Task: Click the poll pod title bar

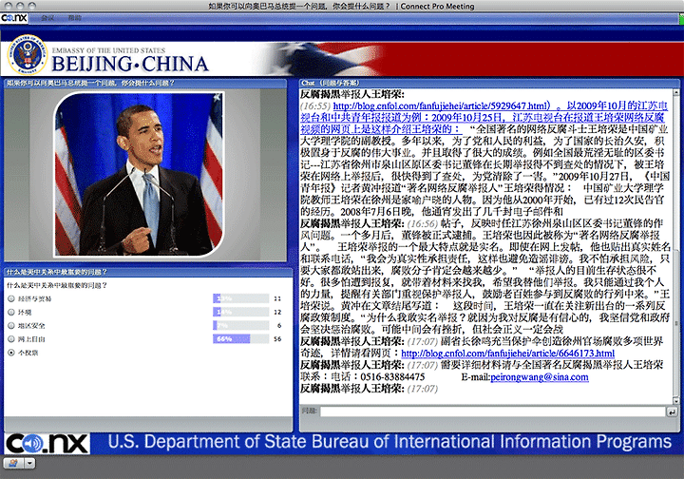Action: (x=148, y=272)
